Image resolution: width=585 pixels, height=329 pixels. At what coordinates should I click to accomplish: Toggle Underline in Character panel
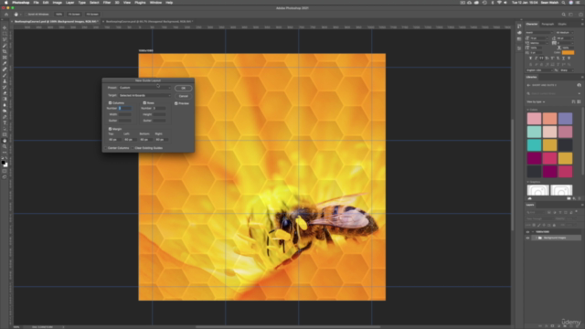click(x=563, y=58)
